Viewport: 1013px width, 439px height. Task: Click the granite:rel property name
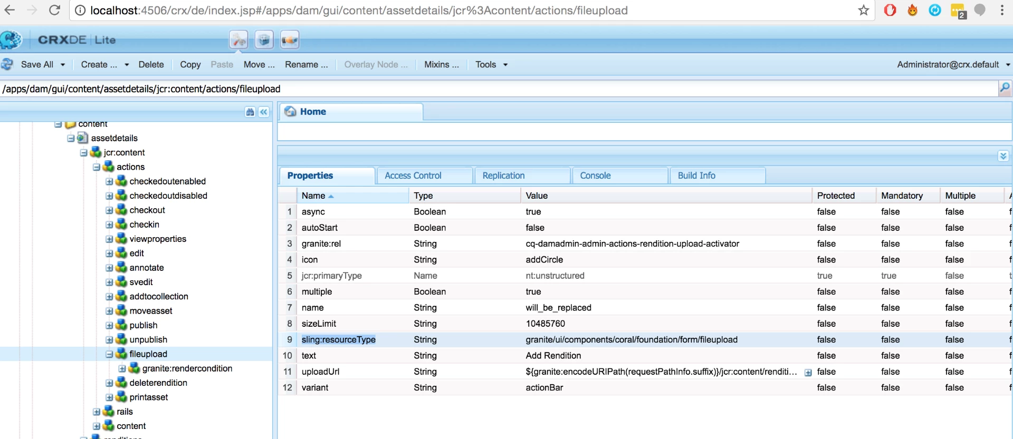[321, 243]
